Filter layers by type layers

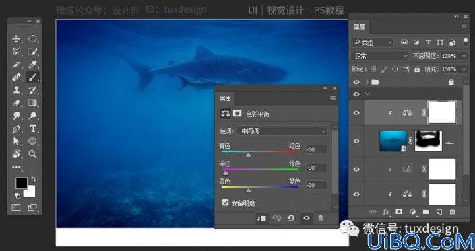point(429,42)
